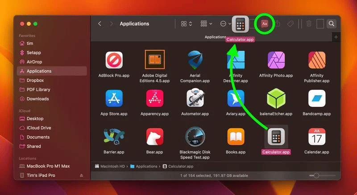
Task: Add a new tab with plus button
Action: click(336, 37)
